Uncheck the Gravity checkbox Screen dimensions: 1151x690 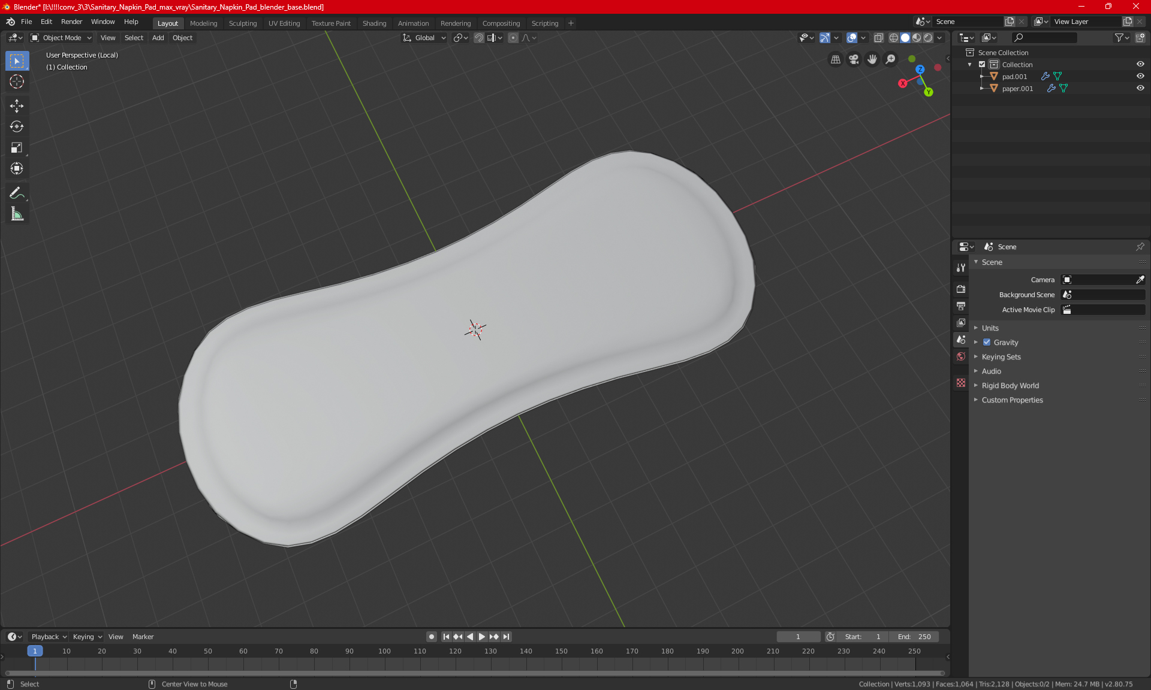click(x=987, y=343)
